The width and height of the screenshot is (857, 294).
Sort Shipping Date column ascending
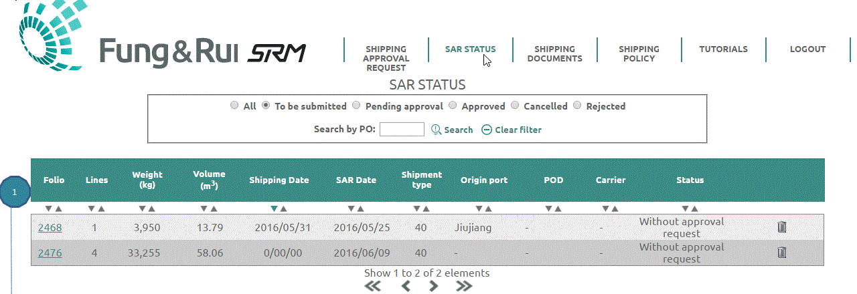[x=284, y=208]
